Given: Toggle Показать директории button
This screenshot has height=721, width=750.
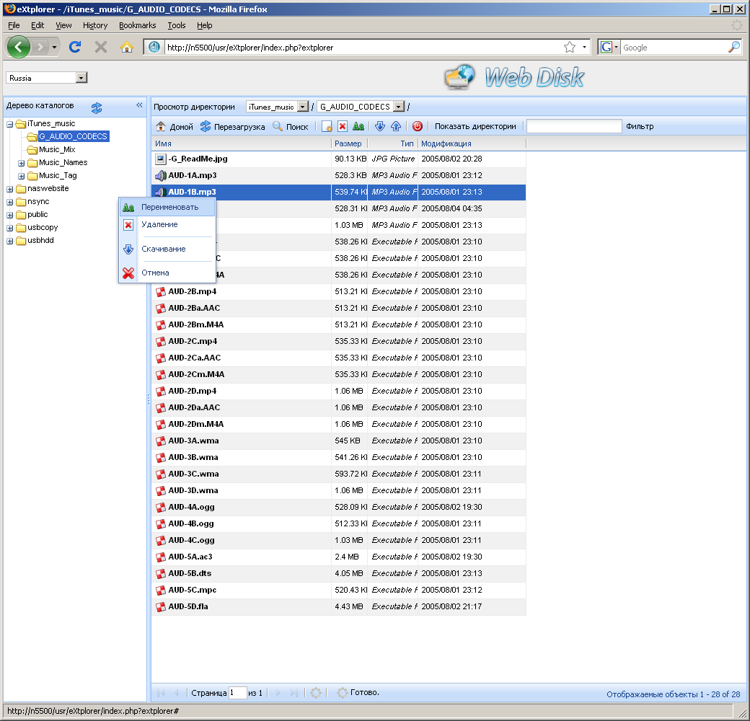Looking at the screenshot, I should pyautogui.click(x=475, y=126).
